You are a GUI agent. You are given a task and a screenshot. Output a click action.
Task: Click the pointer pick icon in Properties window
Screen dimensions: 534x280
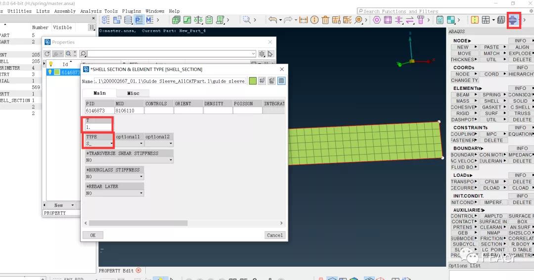coord(270,54)
